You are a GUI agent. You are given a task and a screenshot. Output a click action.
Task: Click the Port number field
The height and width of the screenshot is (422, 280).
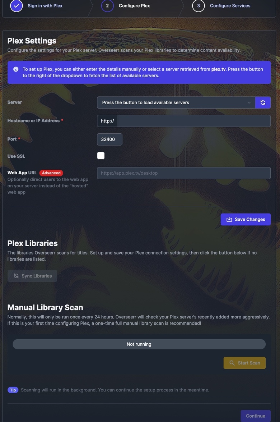coord(109,139)
